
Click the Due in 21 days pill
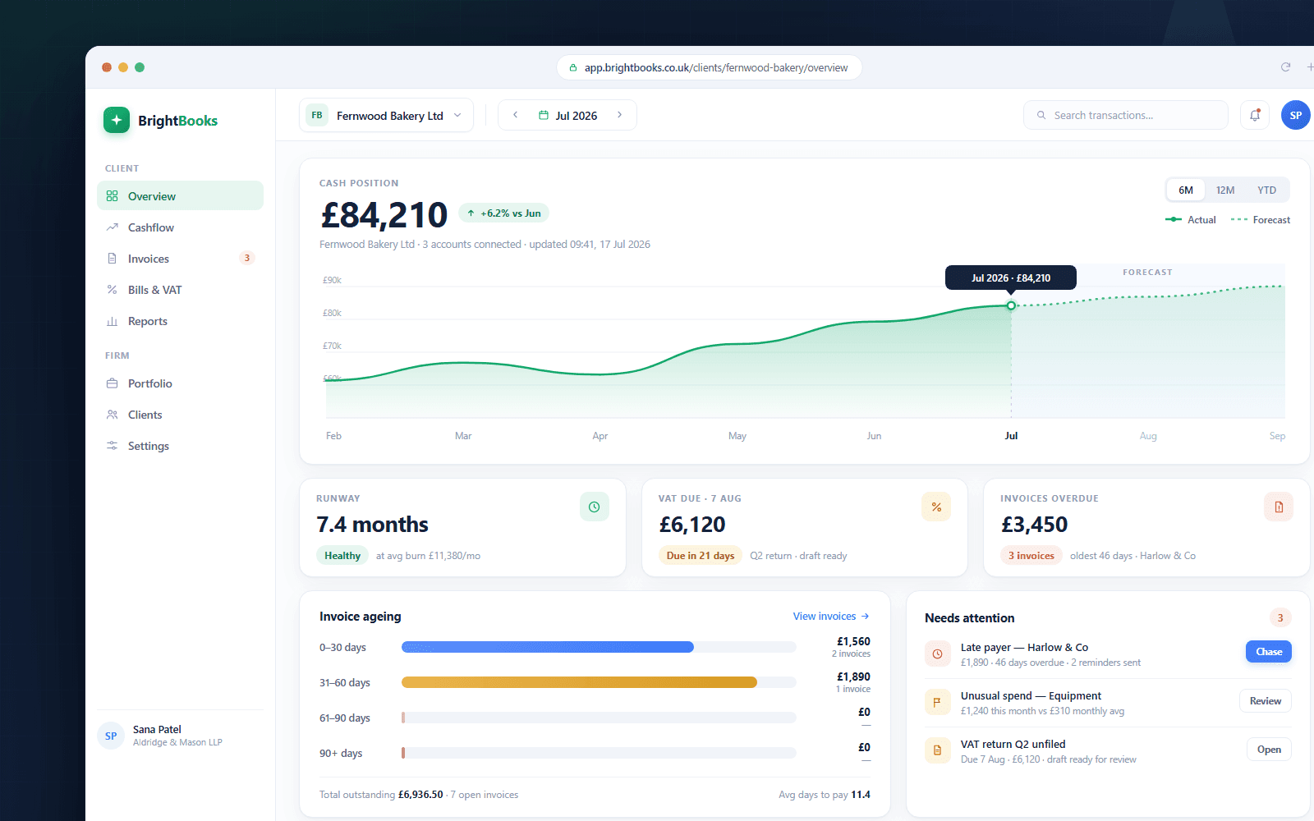(x=701, y=556)
